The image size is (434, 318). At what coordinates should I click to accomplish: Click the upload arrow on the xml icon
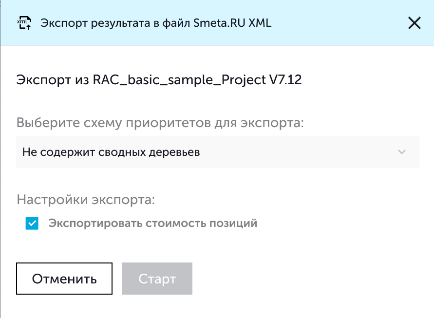(28, 26)
